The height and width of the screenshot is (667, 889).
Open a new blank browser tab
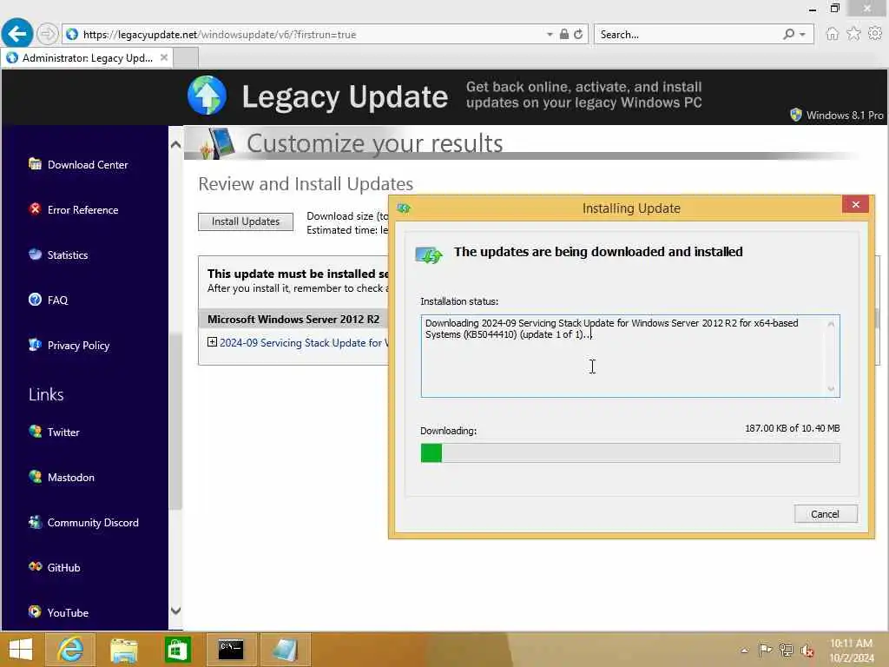[x=186, y=58]
